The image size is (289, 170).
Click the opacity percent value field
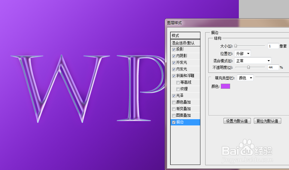(273, 67)
